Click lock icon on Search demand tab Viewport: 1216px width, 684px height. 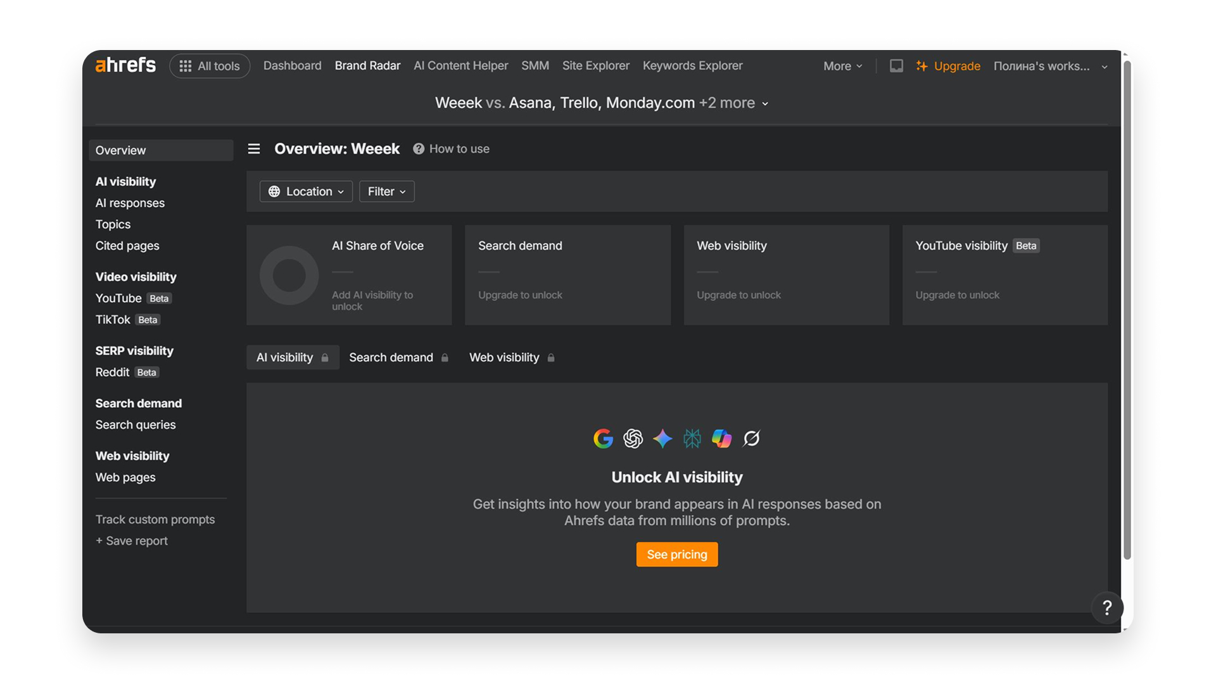click(x=445, y=358)
